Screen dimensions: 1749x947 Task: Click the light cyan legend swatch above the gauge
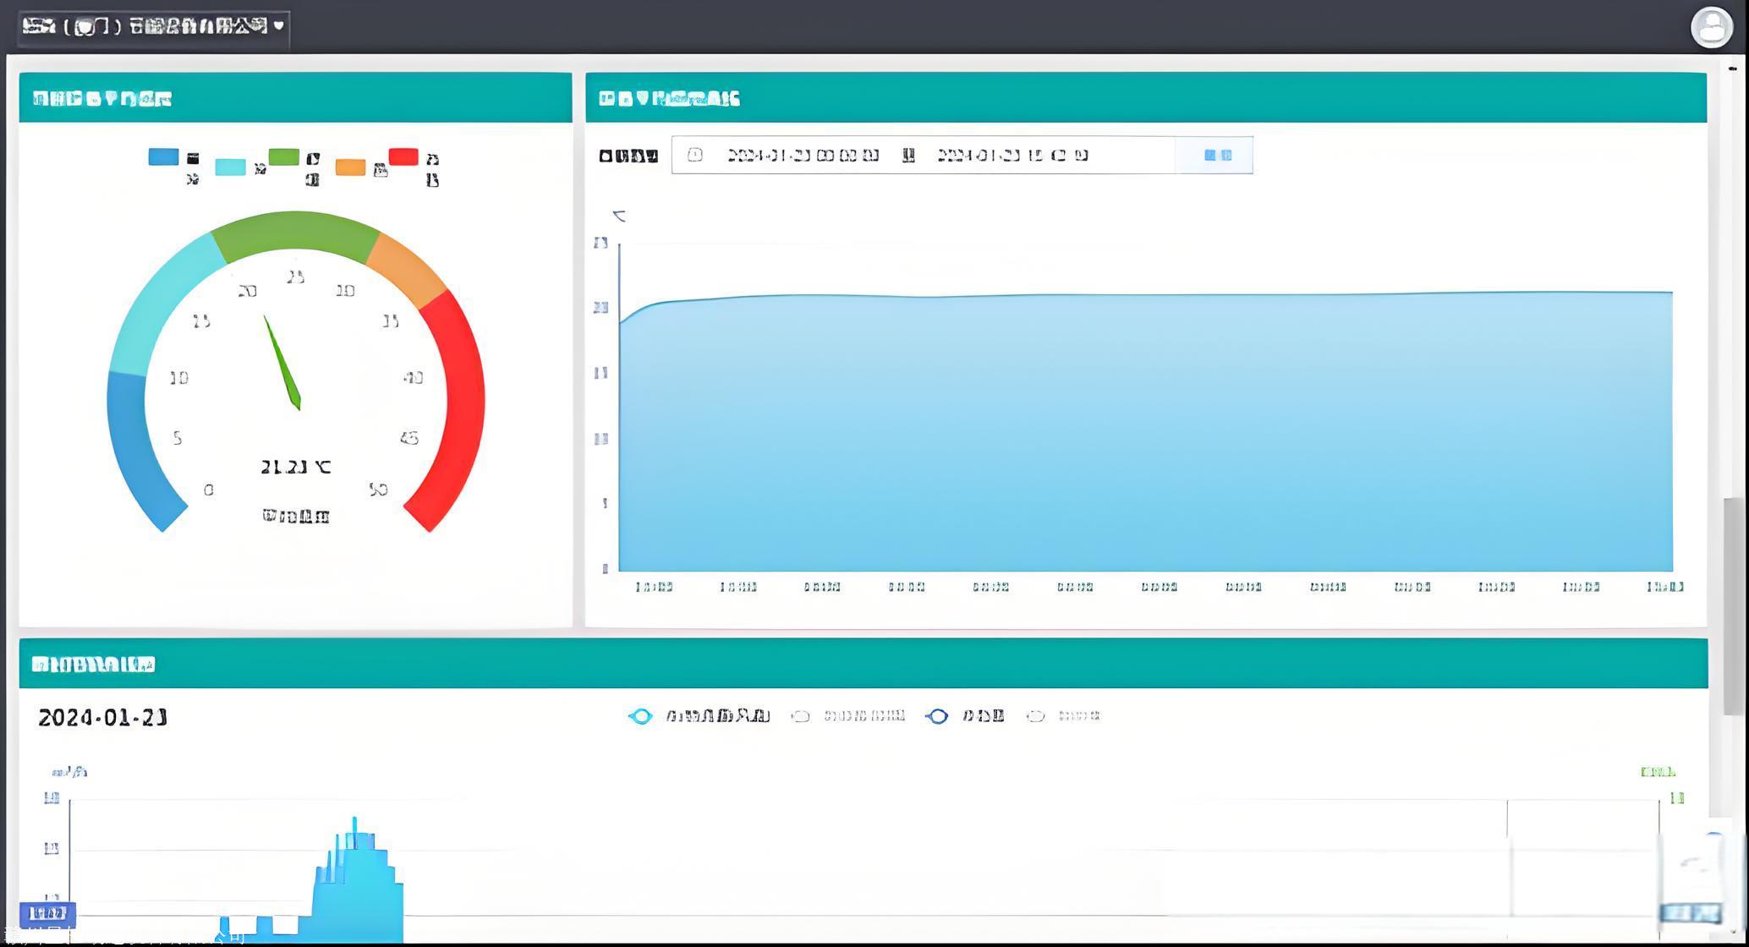click(x=230, y=167)
